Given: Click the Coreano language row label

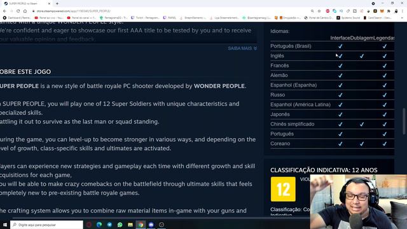Looking at the screenshot, I should tap(280, 144).
